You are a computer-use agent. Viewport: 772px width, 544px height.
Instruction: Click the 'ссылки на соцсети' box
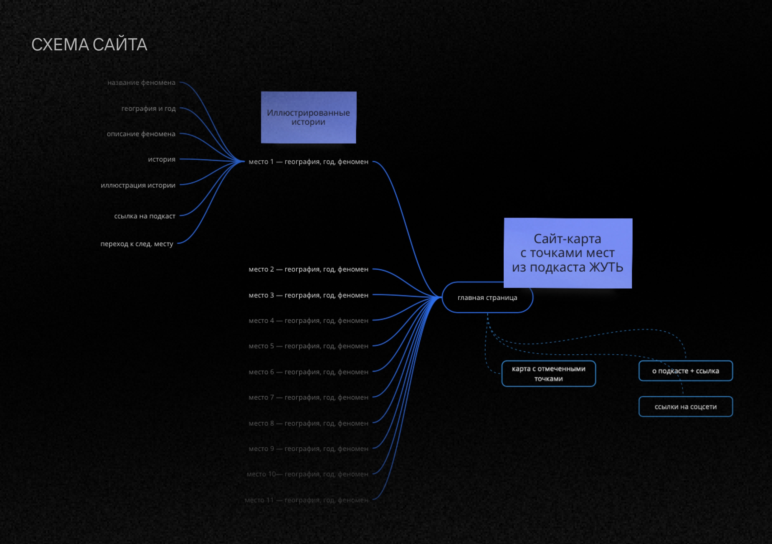(x=685, y=407)
